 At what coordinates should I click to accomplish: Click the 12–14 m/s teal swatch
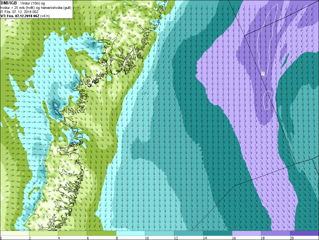189,233
